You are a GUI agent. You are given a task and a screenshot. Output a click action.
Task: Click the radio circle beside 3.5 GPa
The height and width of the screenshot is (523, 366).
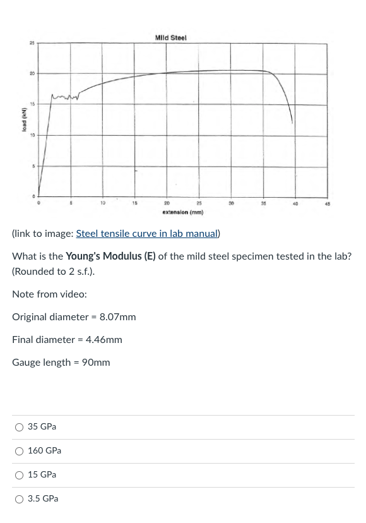tap(20, 499)
